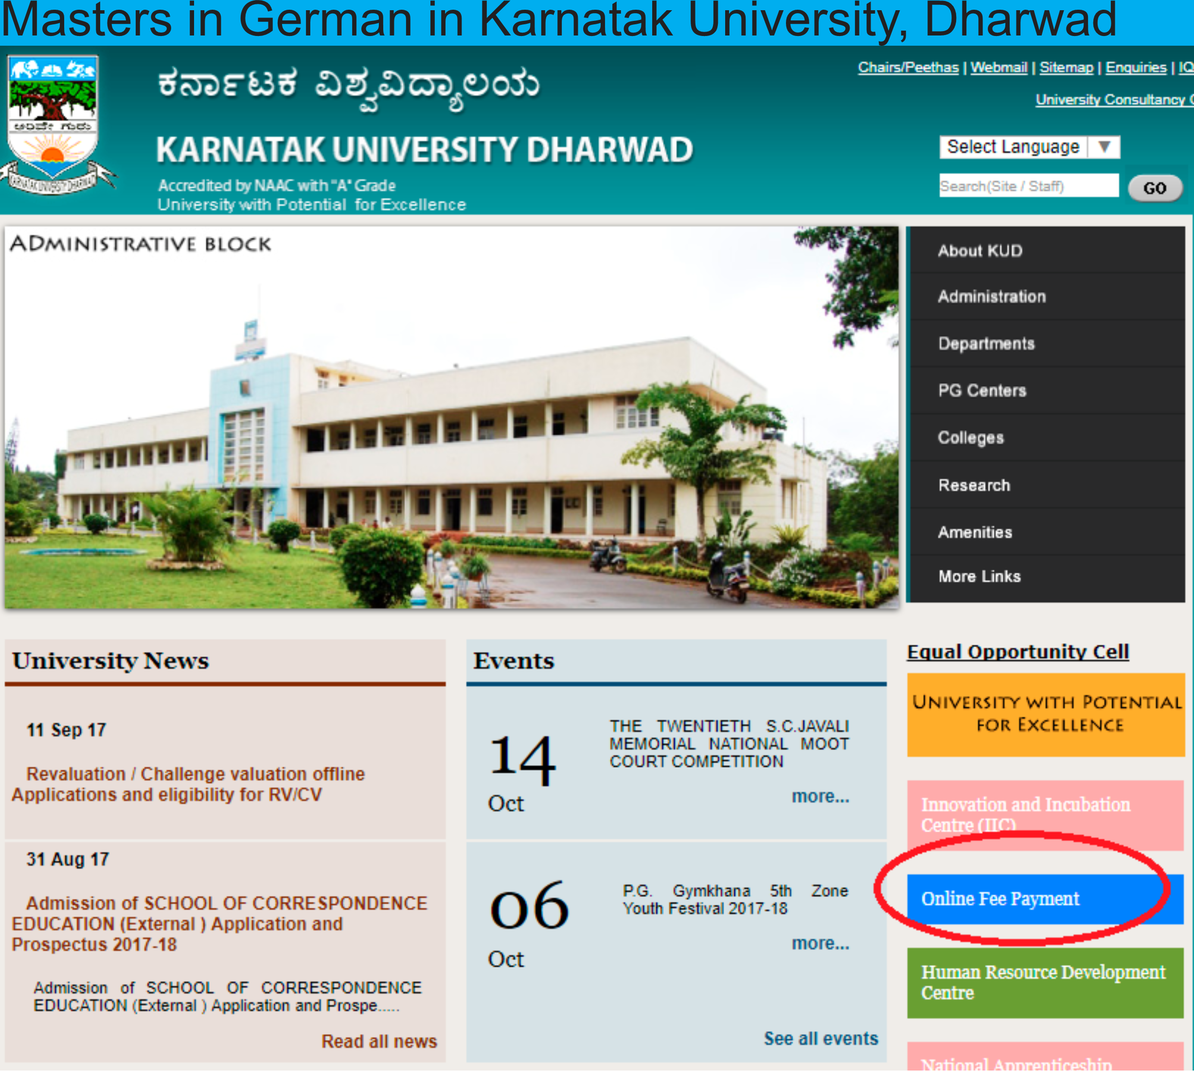Click the Administrative Block banner image
This screenshot has width=1194, height=1072.
point(451,417)
